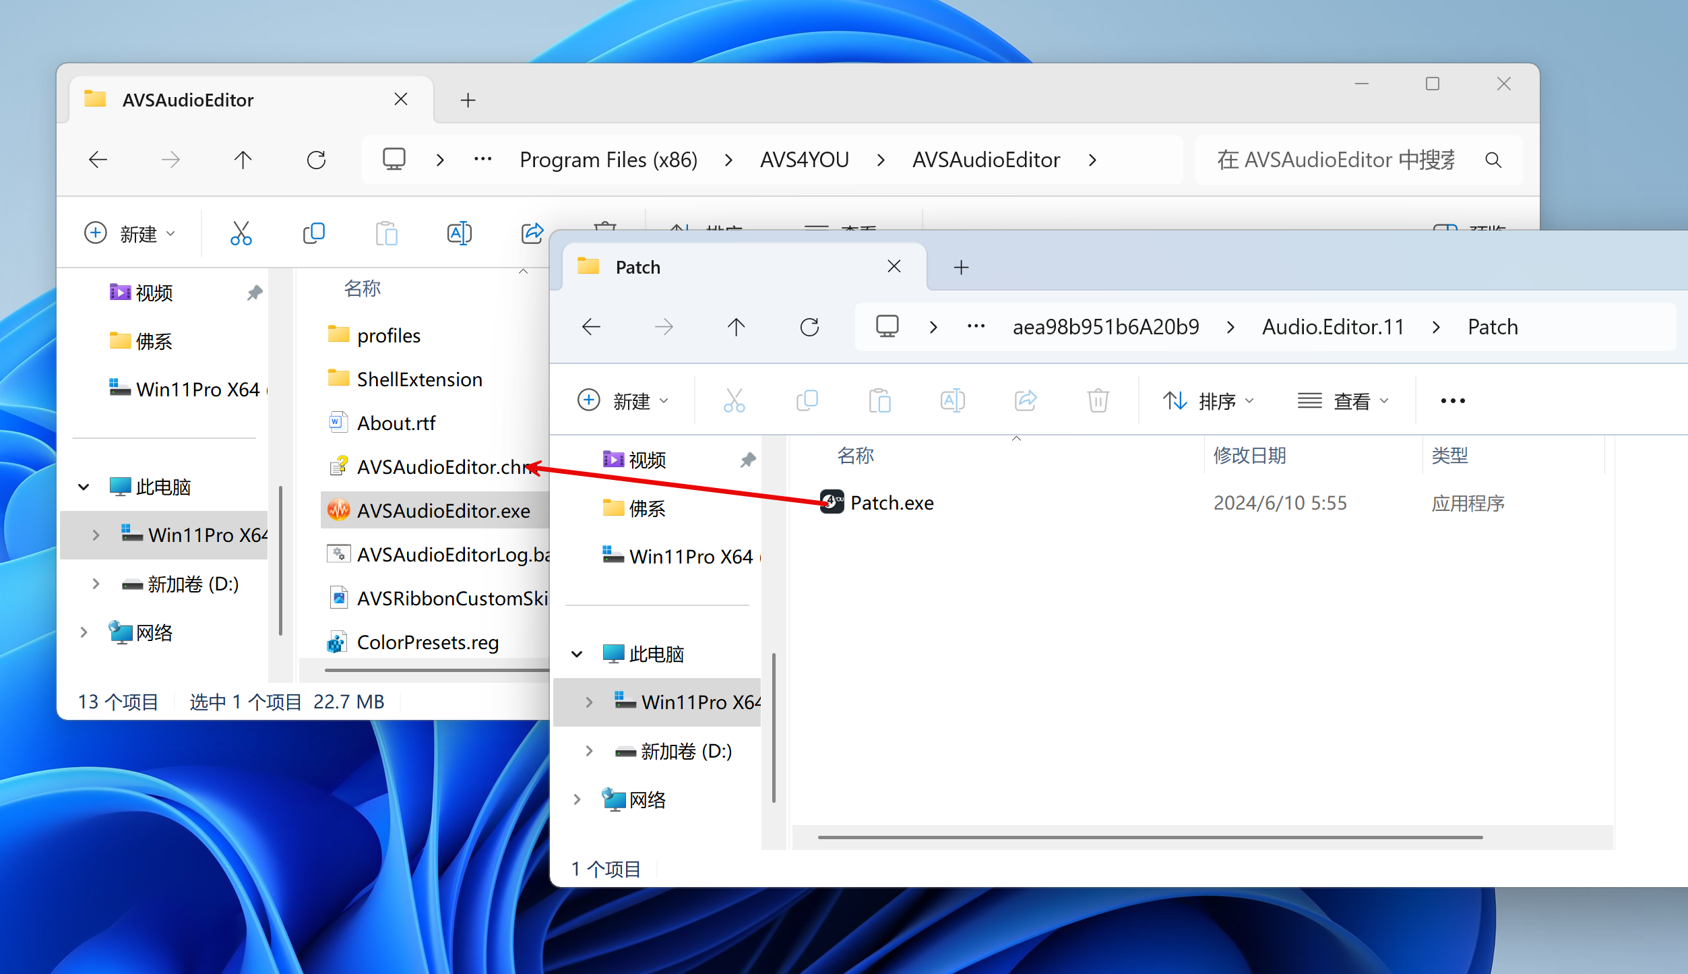Click the Copy icon in AVSAudioEditor toolbar
The height and width of the screenshot is (974, 1688).
point(313,233)
